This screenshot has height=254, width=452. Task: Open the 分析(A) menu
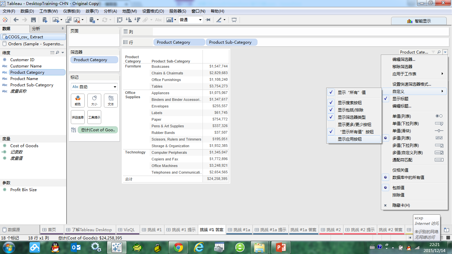tap(111, 11)
